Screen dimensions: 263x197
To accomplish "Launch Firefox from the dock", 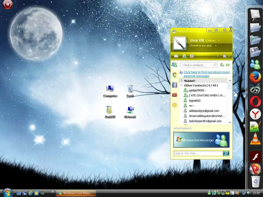I will pyautogui.click(x=255, y=76).
